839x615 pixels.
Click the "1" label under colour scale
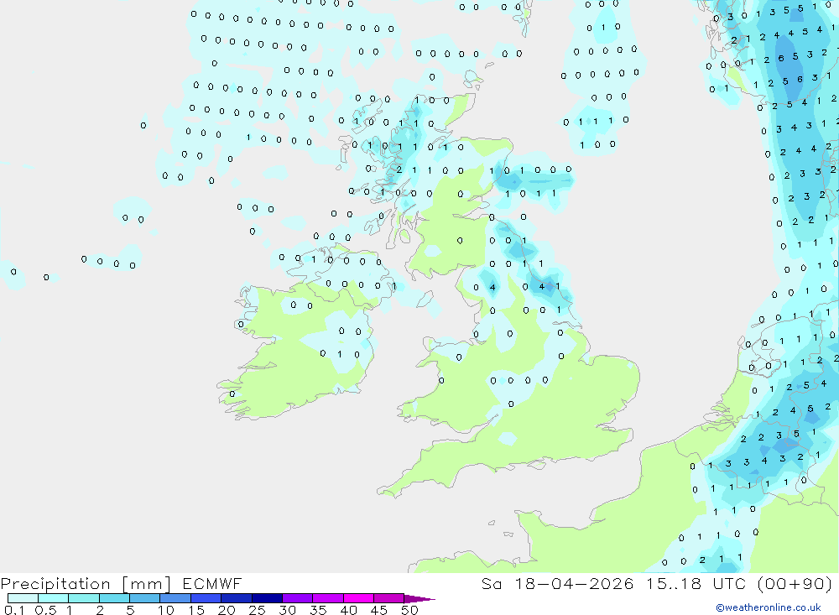coord(69,610)
